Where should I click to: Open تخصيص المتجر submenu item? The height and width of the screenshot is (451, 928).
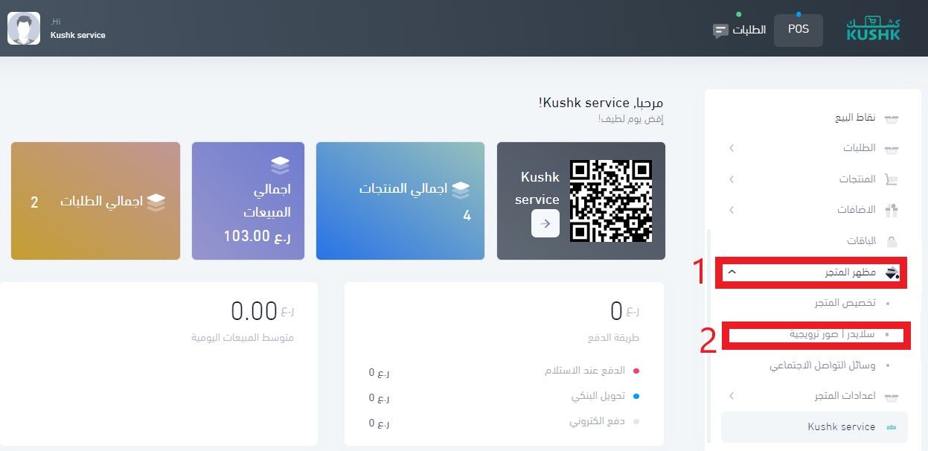pyautogui.click(x=845, y=304)
